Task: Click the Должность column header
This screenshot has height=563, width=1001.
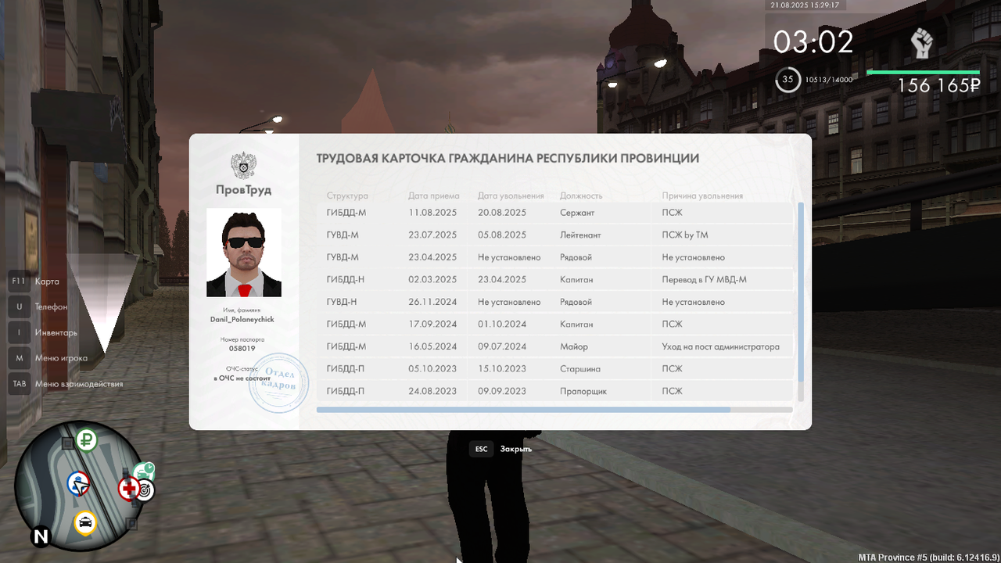Action: [582, 195]
